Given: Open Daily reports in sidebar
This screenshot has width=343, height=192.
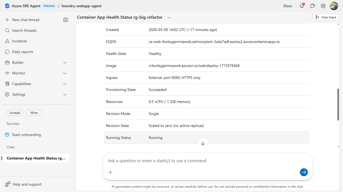Looking at the screenshot, I should 22,52.
